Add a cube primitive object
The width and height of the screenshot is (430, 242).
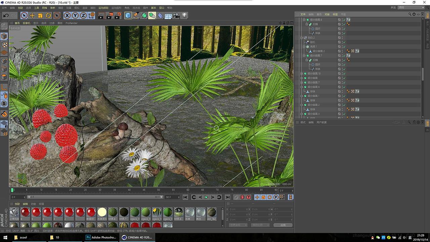pyautogui.click(x=128, y=15)
